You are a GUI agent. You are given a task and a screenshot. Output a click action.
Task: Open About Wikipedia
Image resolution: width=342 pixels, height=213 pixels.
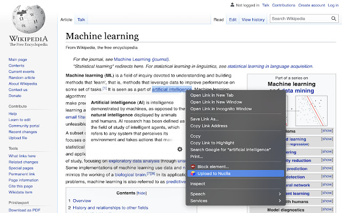click(x=22, y=84)
